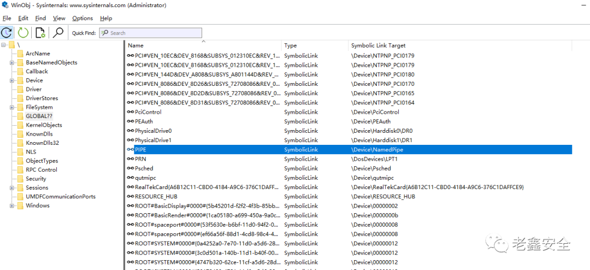Click the link icon beside Psched
590x270 pixels.
pos(131,168)
